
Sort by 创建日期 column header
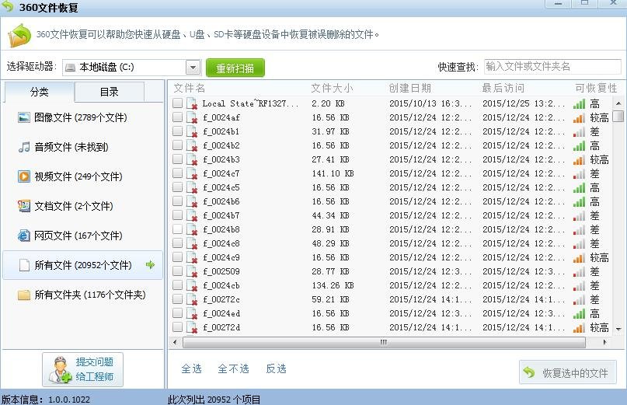coord(410,88)
